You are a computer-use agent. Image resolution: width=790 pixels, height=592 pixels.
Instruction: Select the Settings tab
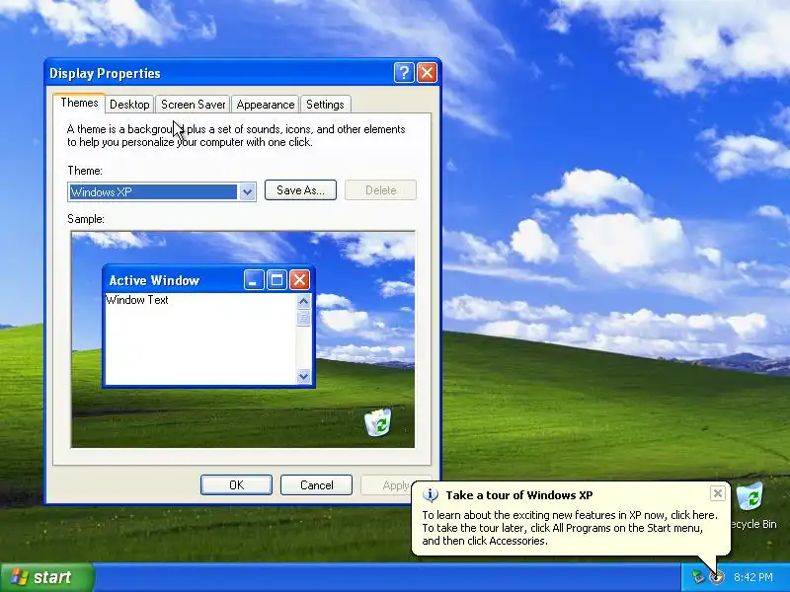coord(325,105)
